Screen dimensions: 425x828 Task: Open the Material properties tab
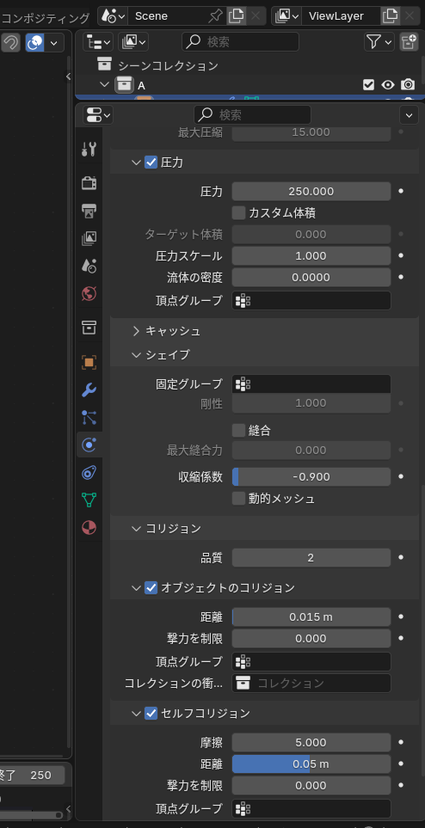click(89, 528)
